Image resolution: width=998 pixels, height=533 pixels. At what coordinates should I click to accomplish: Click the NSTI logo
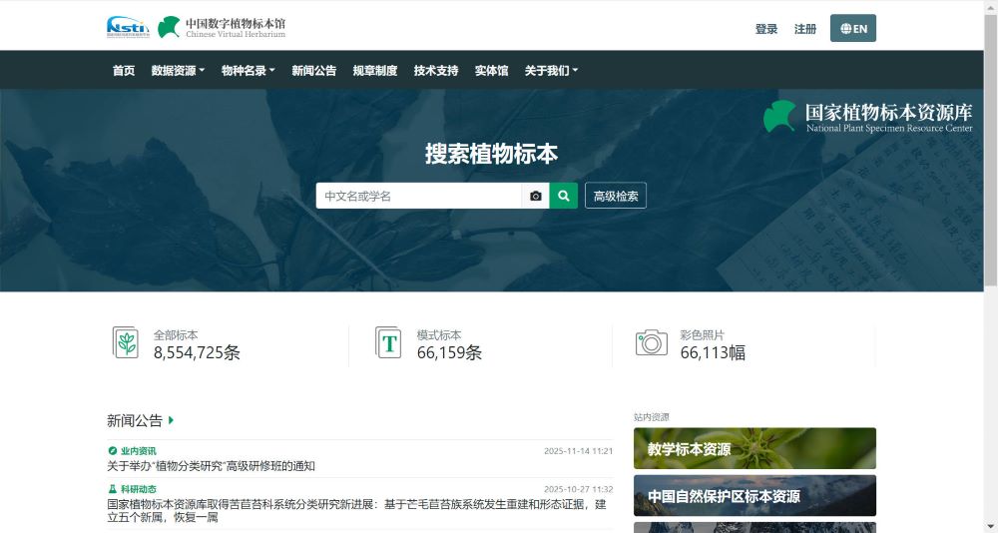pyautogui.click(x=128, y=27)
